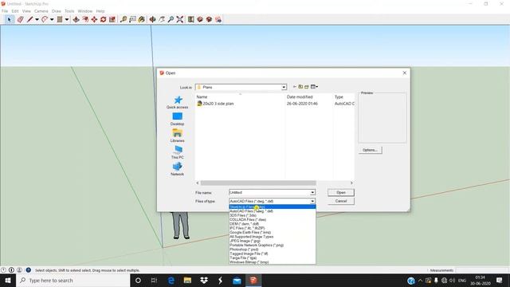Click the status bar help question icon
The height and width of the screenshot is (287, 510).
(29, 270)
